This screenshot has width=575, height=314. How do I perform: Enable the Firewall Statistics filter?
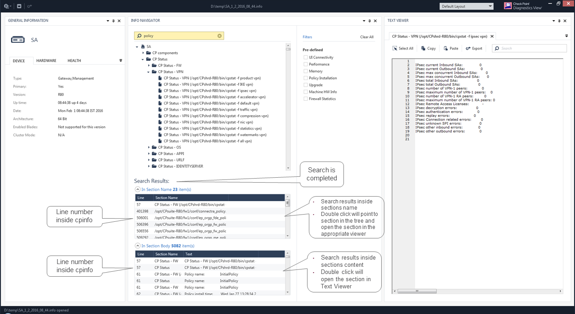click(x=306, y=99)
